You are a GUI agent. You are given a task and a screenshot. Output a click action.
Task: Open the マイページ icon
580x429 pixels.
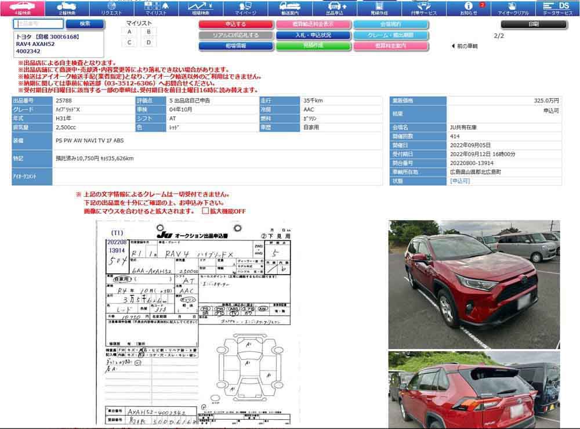[245, 8]
